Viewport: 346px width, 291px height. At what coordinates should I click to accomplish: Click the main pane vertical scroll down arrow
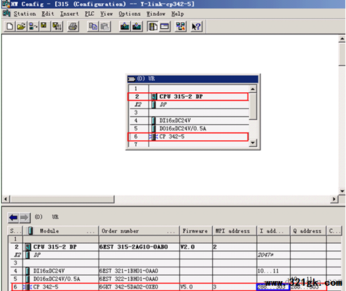point(342,191)
